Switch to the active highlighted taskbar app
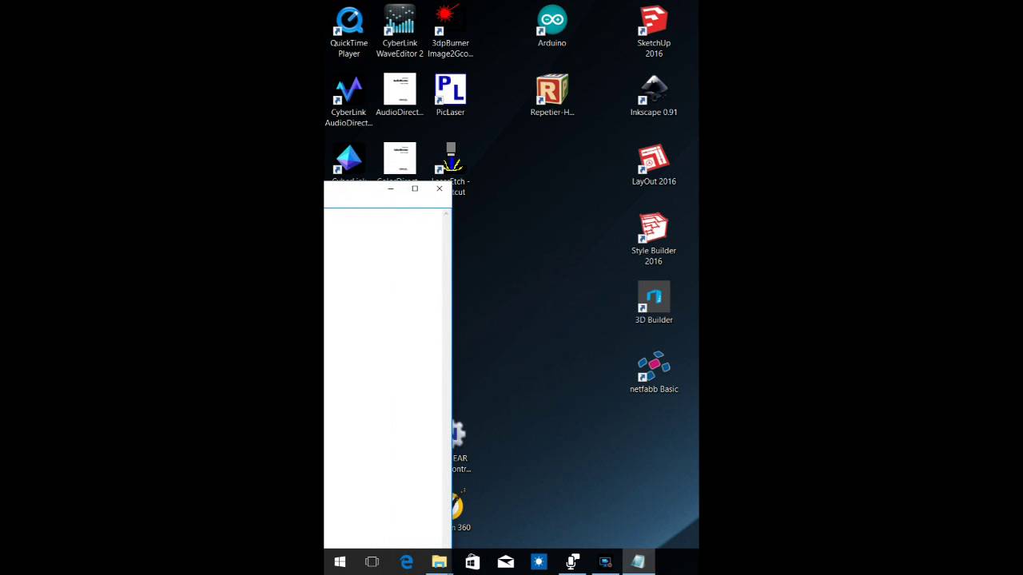 639,562
